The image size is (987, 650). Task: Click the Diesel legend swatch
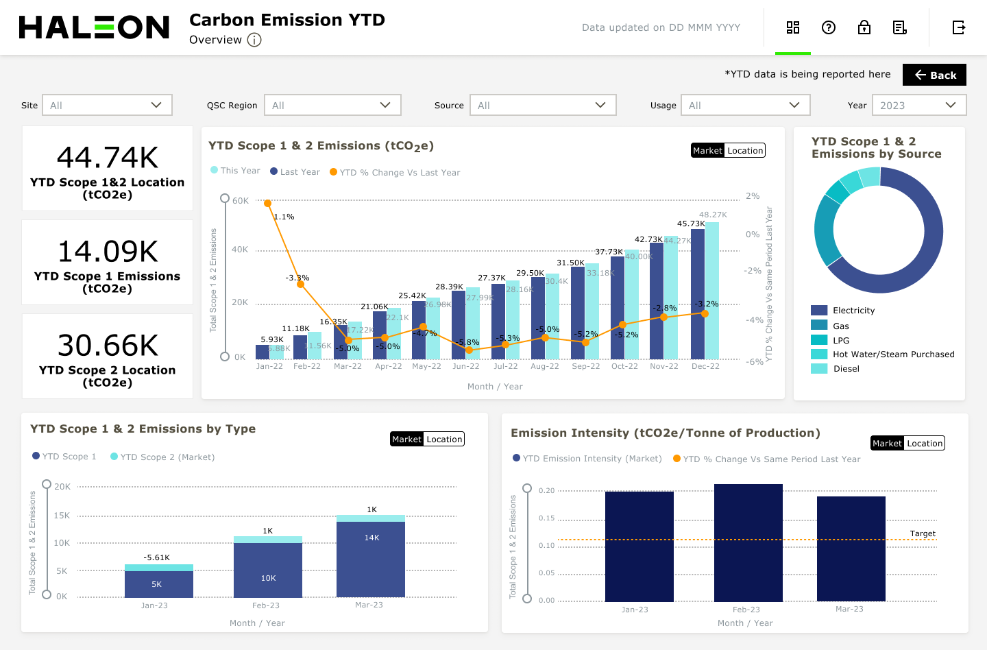click(x=819, y=369)
